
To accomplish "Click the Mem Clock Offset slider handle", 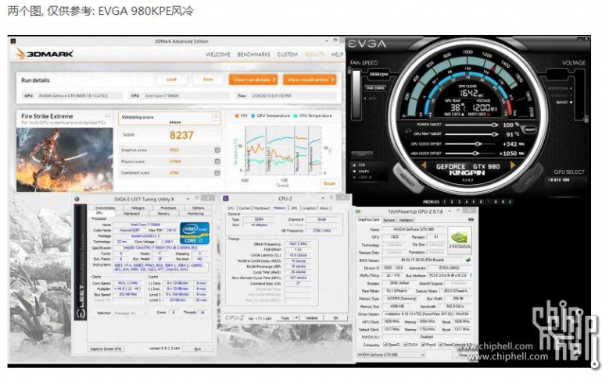I will pos(475,154).
